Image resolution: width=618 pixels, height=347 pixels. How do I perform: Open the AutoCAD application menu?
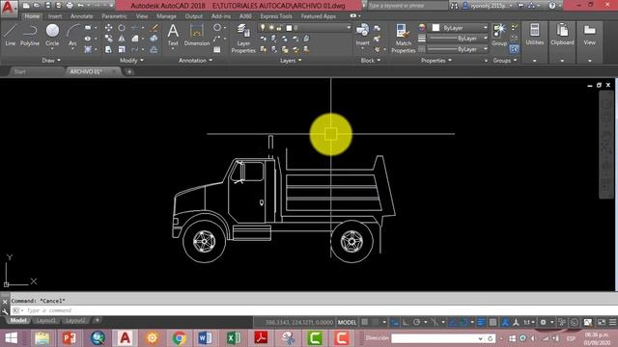[x=9, y=8]
